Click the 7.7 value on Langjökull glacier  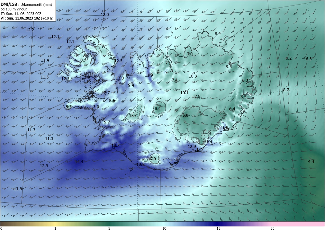[134, 115]
